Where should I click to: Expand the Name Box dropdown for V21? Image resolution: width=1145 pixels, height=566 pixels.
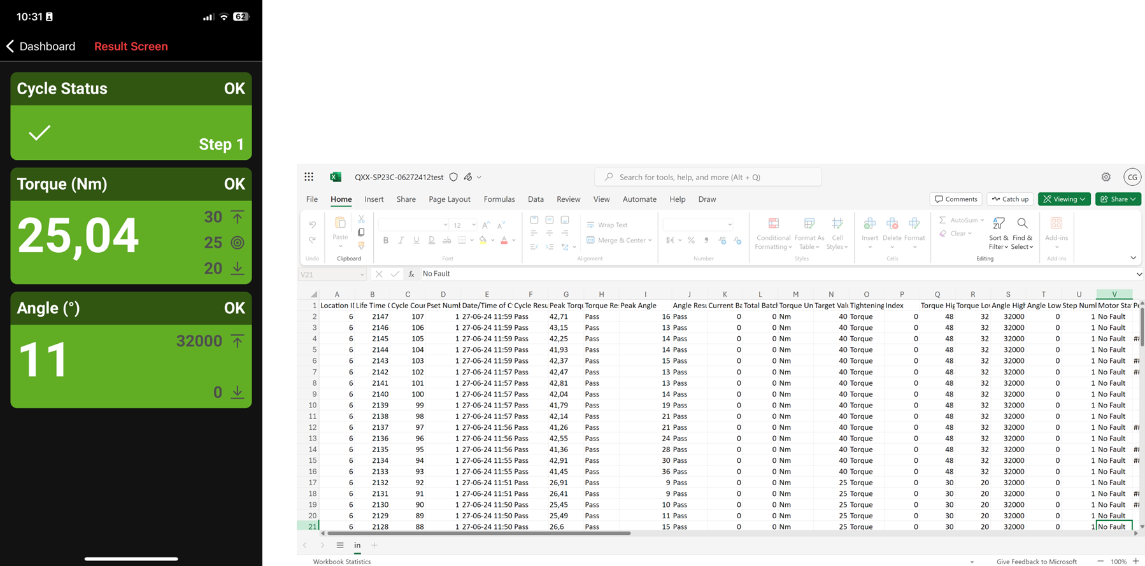[362, 274]
